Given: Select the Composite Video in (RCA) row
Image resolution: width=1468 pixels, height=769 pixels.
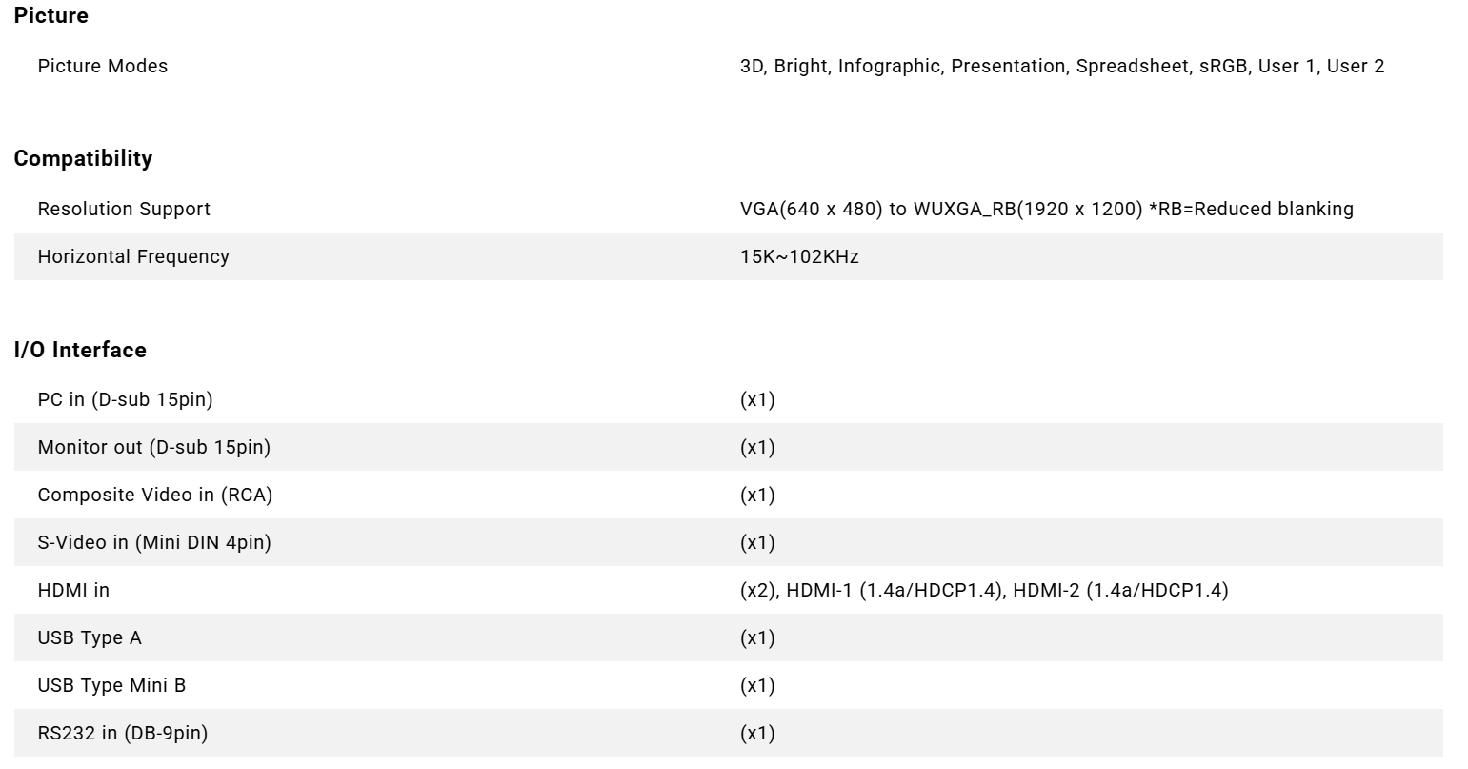Looking at the screenshot, I should (x=728, y=495).
